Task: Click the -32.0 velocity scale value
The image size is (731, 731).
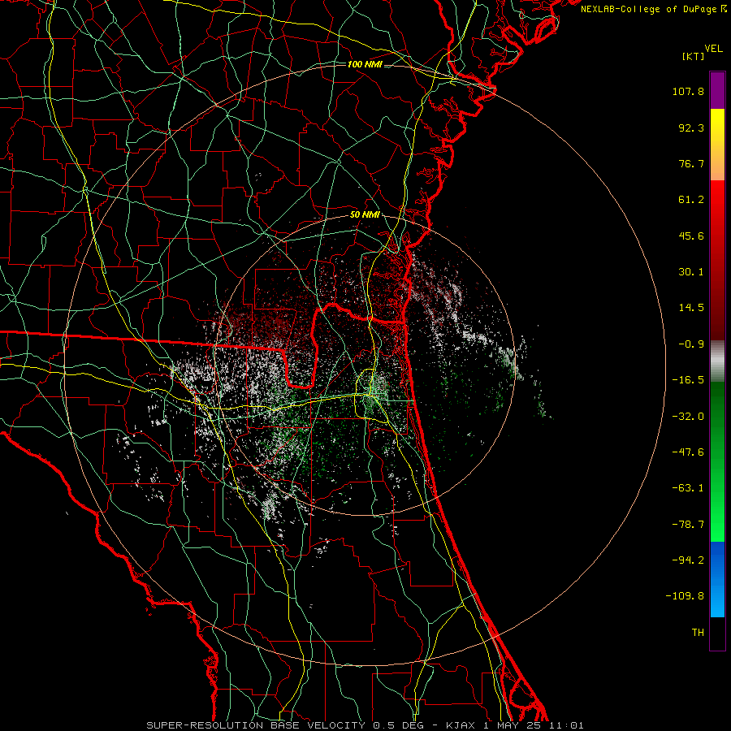Action: tap(688, 417)
